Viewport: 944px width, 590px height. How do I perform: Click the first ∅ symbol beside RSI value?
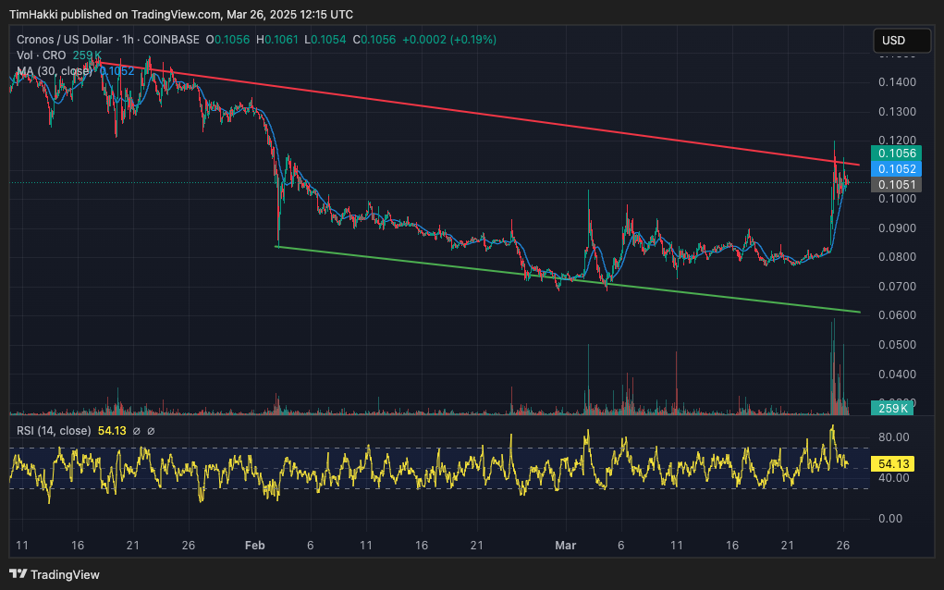point(136,431)
